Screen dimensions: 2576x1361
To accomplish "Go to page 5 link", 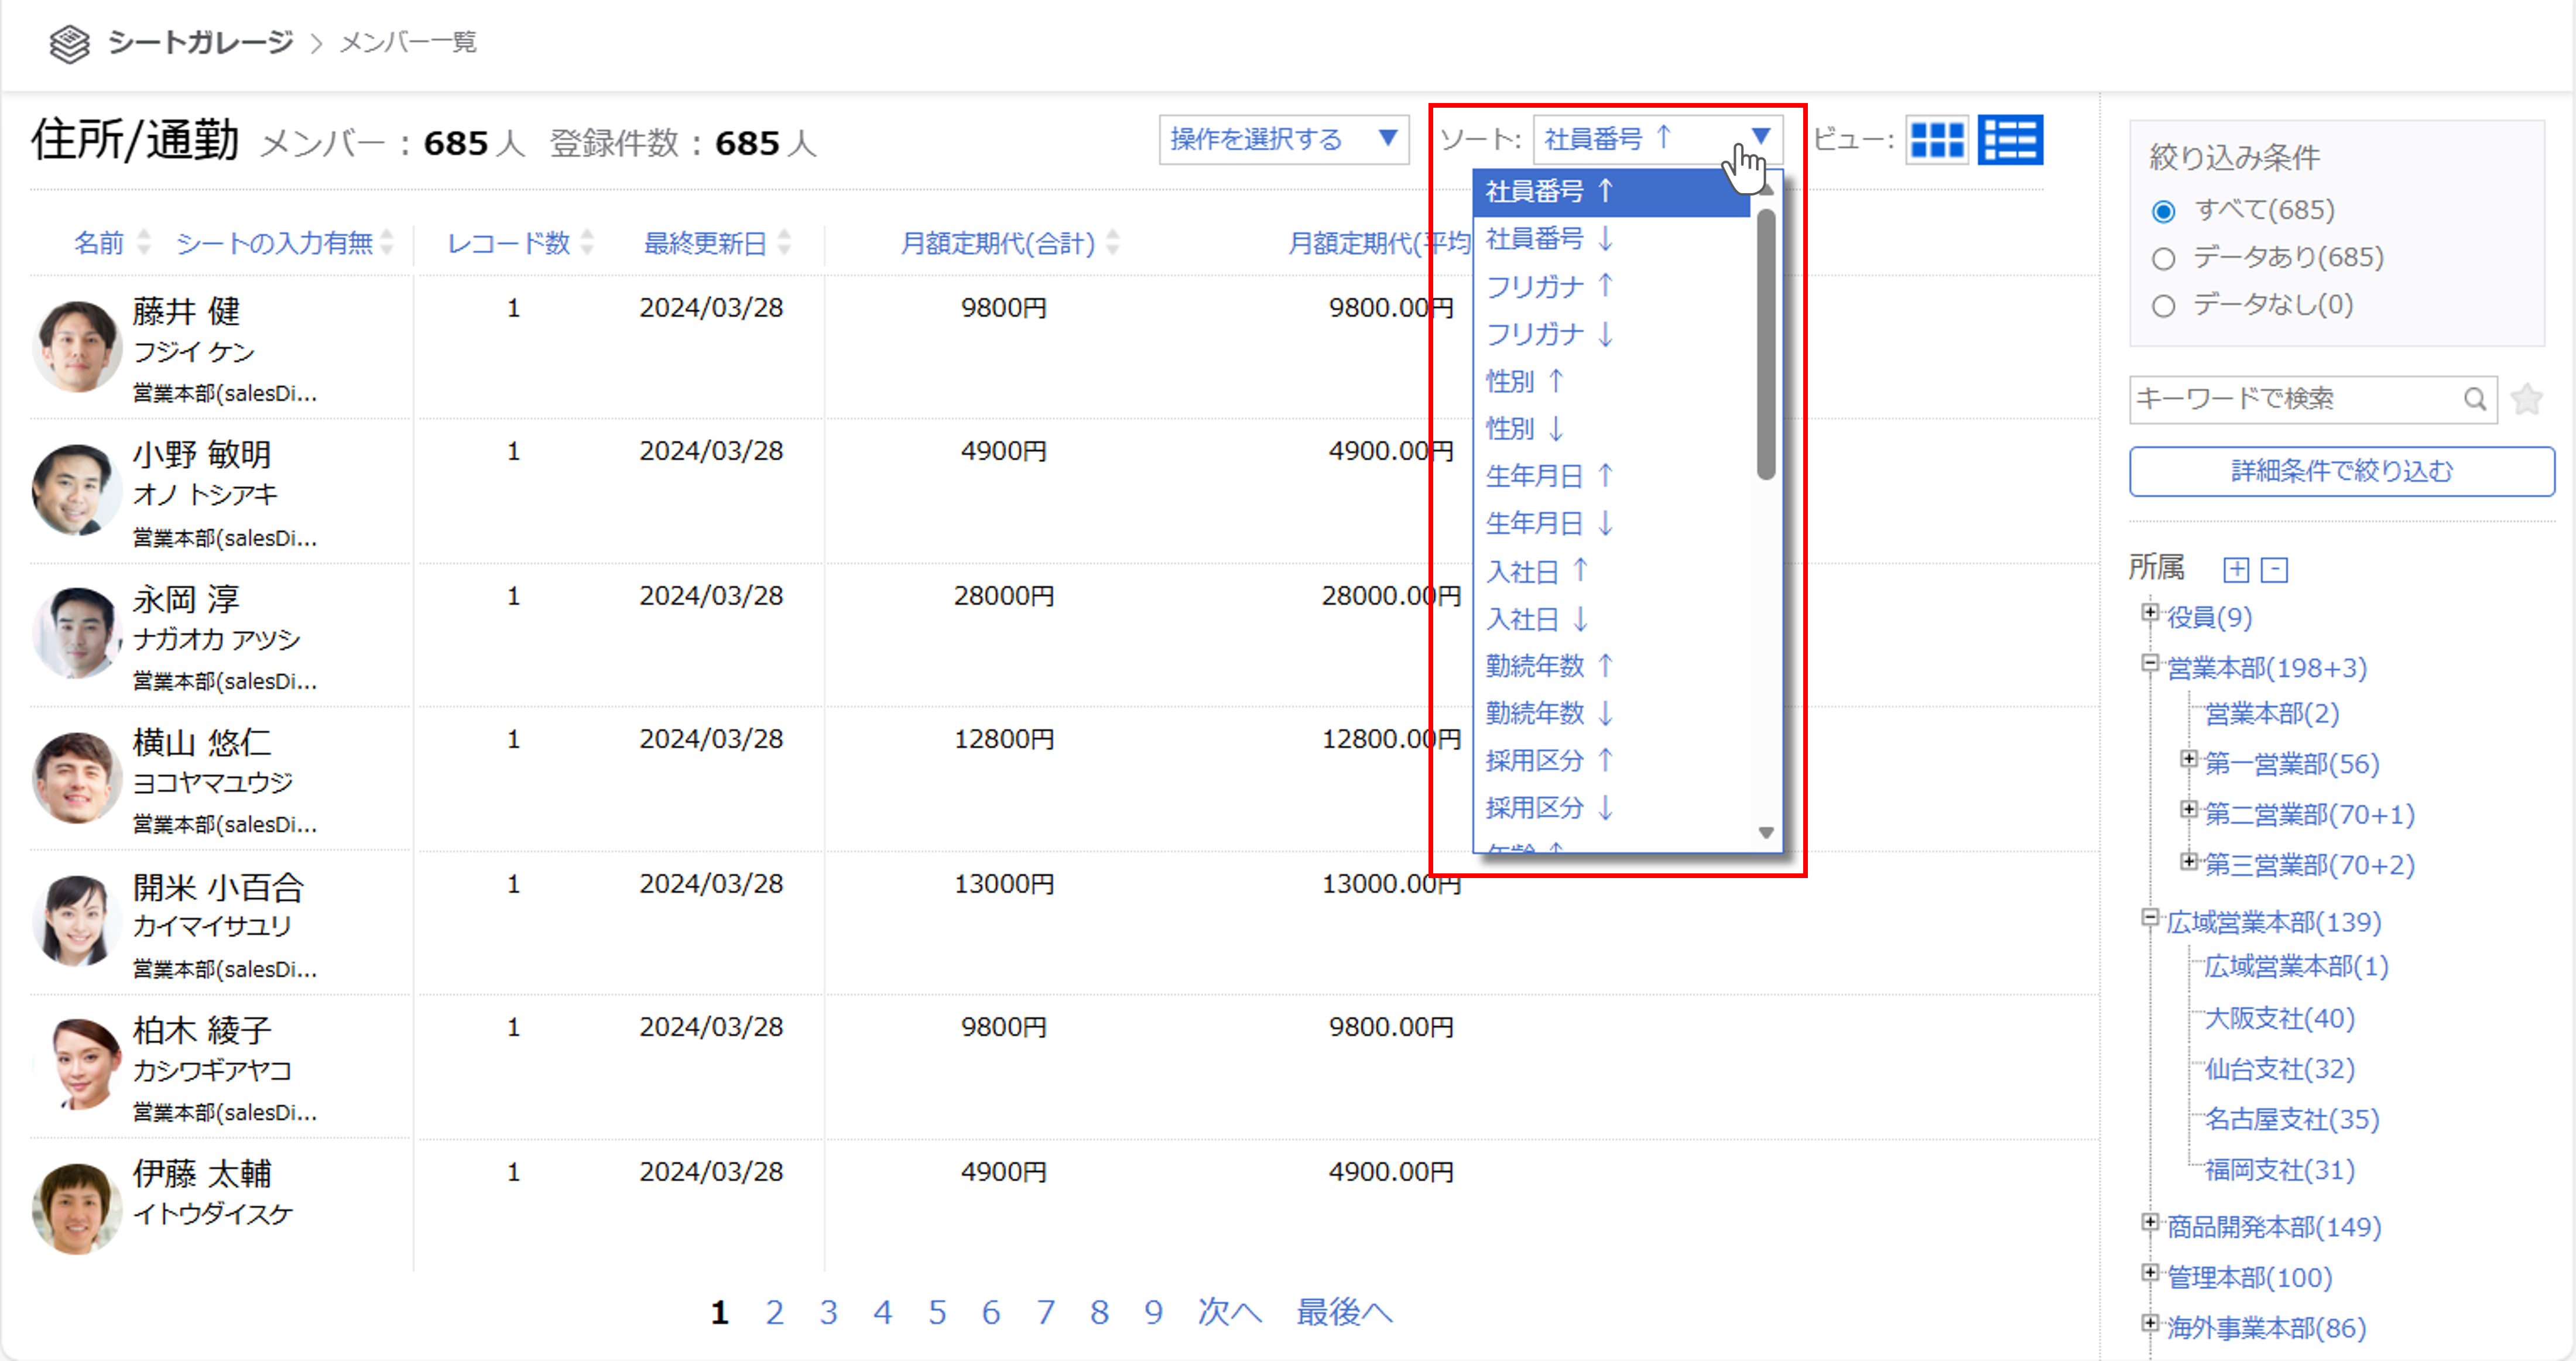I will tap(936, 1312).
